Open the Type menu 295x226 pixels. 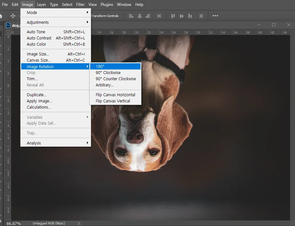[x=54, y=5]
